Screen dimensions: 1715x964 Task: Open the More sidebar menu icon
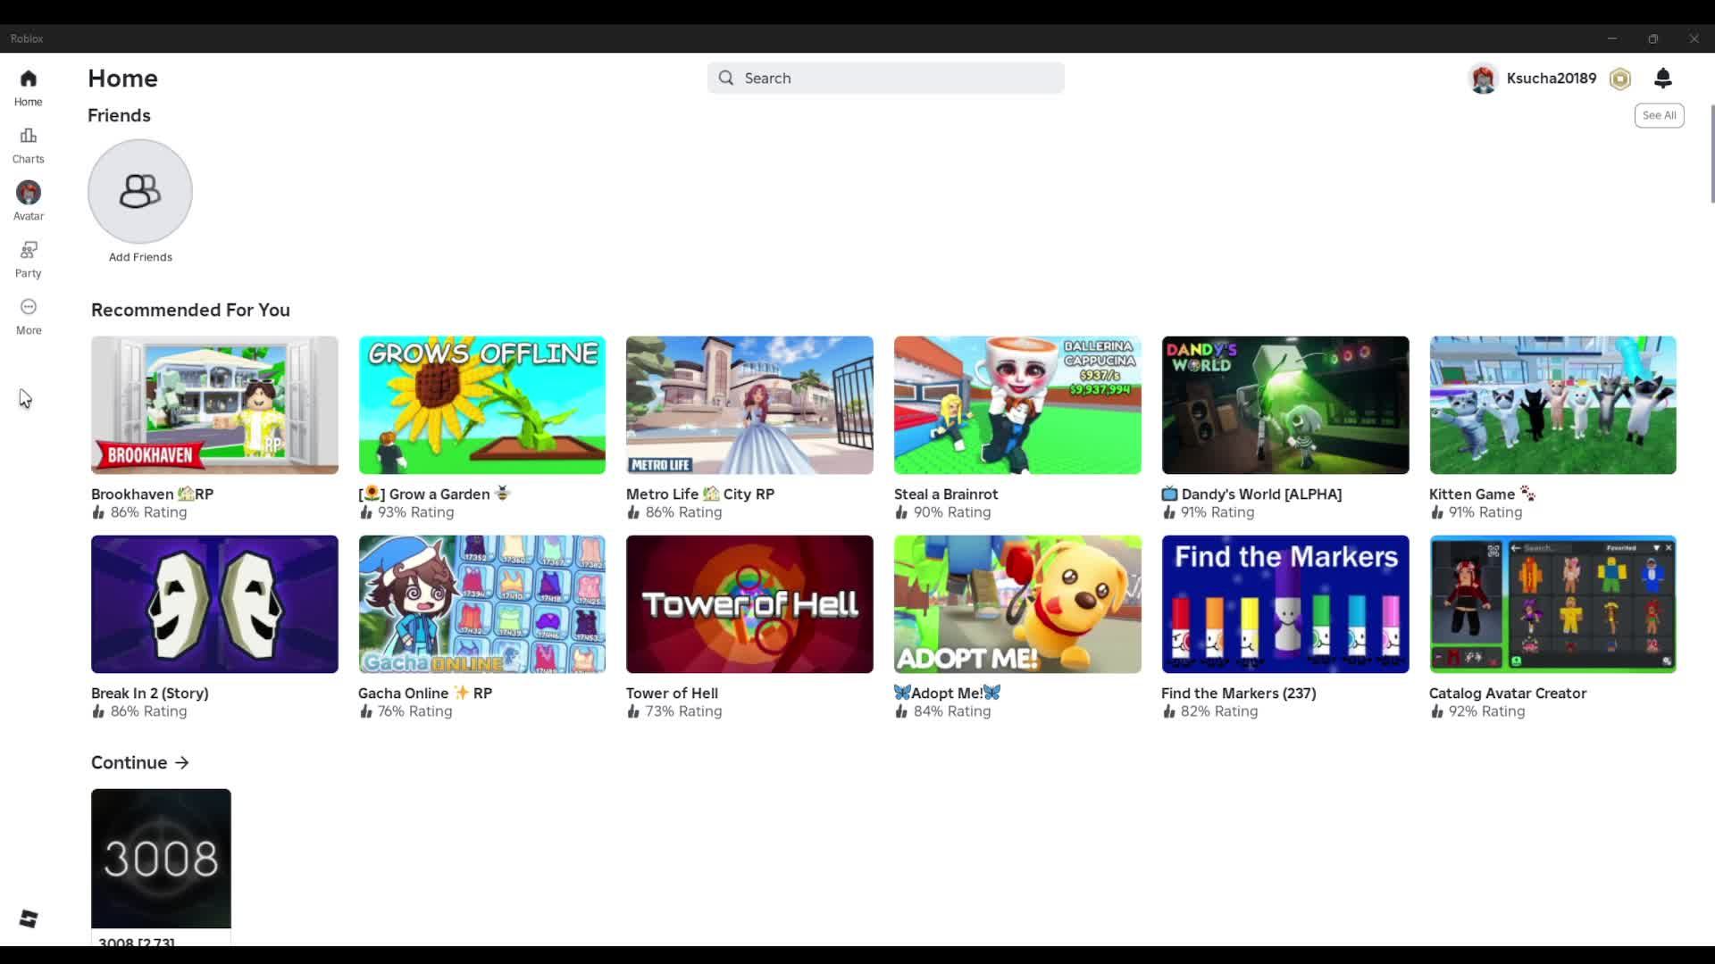(28, 307)
